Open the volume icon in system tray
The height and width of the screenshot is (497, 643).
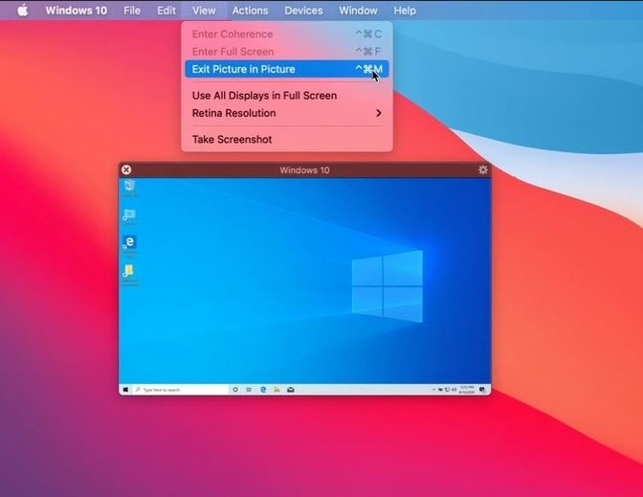[454, 390]
